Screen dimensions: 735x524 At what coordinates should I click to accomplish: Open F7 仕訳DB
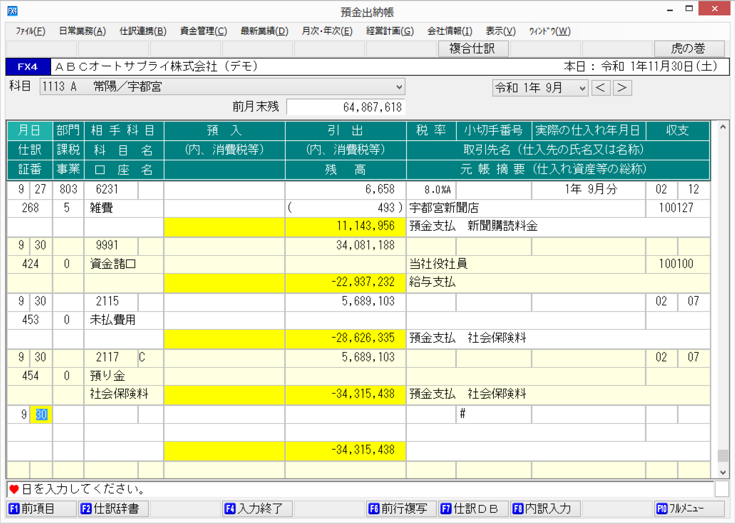[473, 509]
